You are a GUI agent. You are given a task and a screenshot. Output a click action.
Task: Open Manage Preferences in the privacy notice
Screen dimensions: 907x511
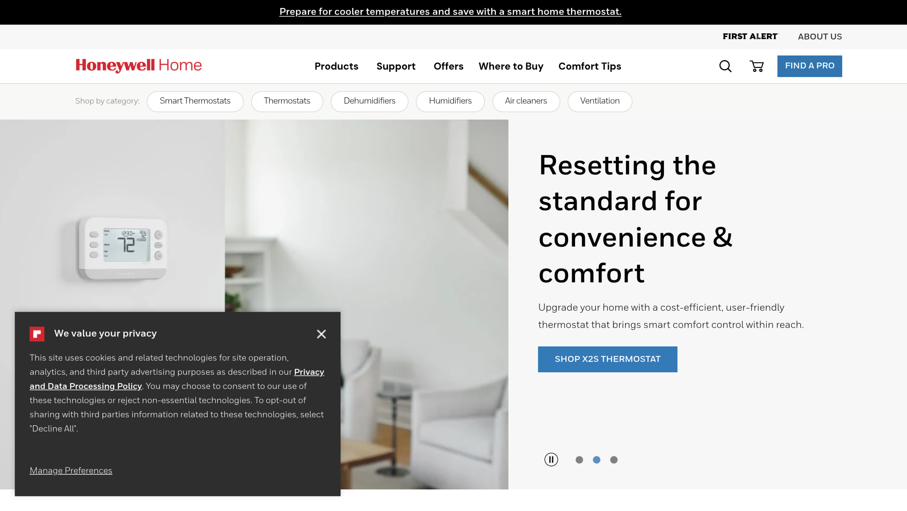(x=71, y=470)
